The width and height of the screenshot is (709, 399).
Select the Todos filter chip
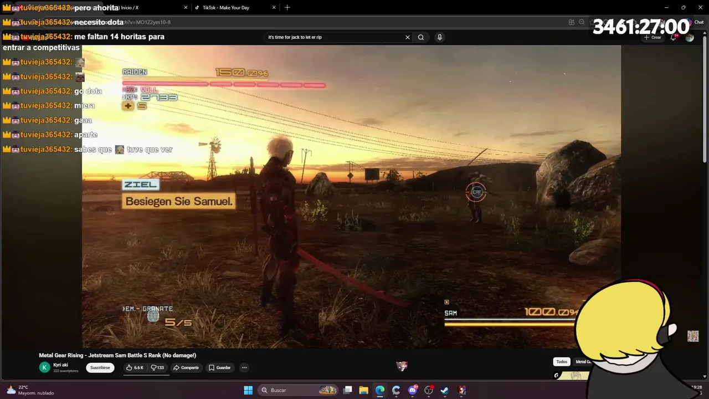pyautogui.click(x=562, y=362)
